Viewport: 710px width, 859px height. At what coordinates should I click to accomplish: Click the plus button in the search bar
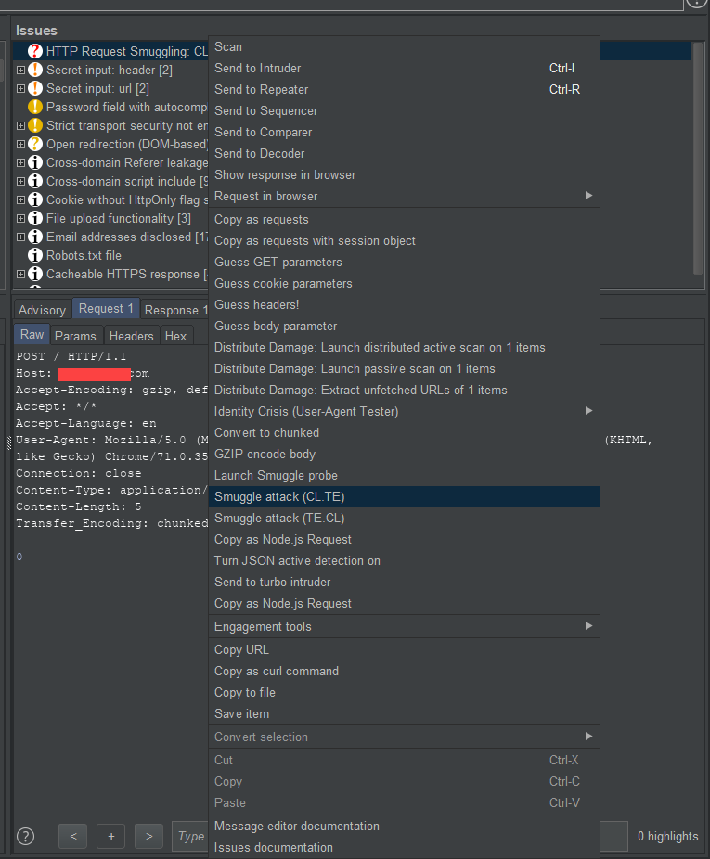[110, 836]
